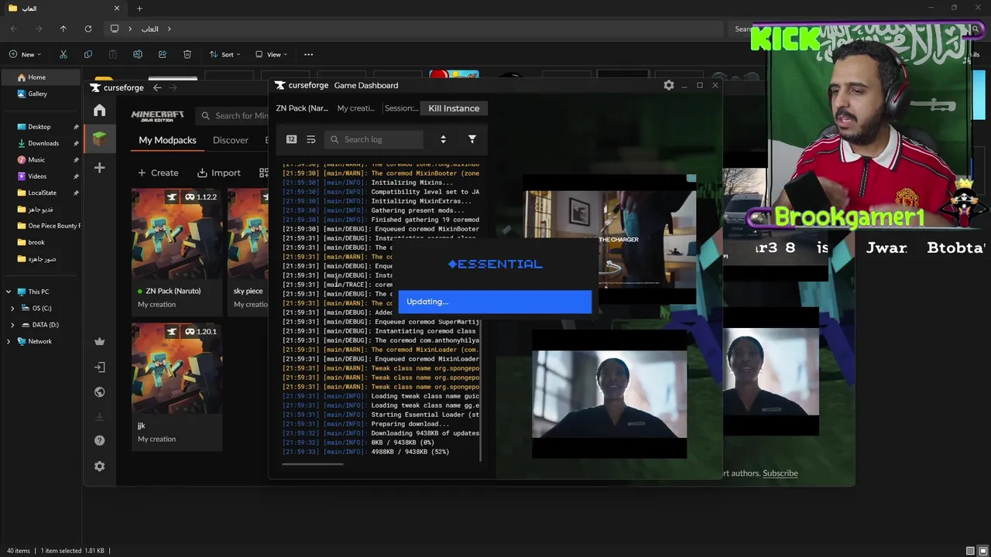
Task: Switch to the Discover tab
Action: tap(231, 140)
